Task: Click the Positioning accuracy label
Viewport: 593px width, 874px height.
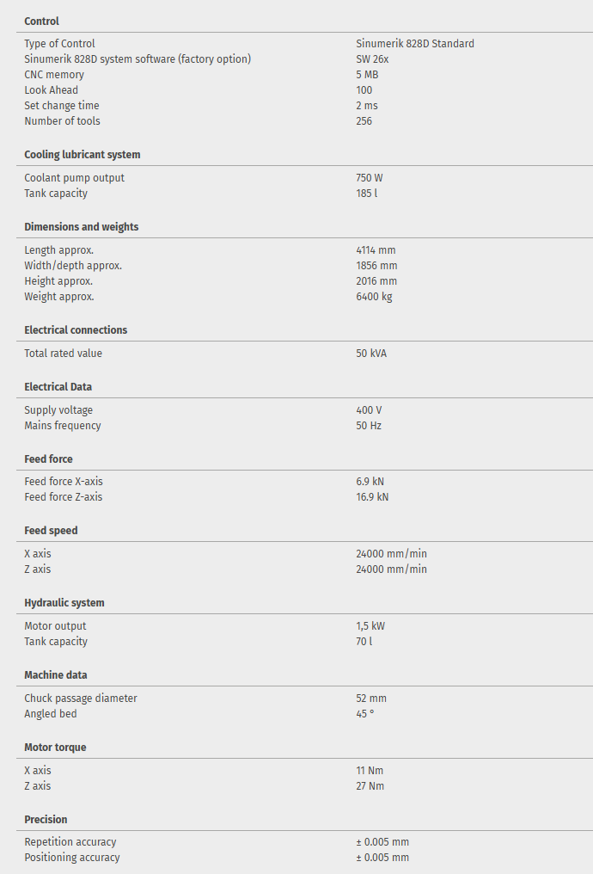Action: [x=72, y=858]
